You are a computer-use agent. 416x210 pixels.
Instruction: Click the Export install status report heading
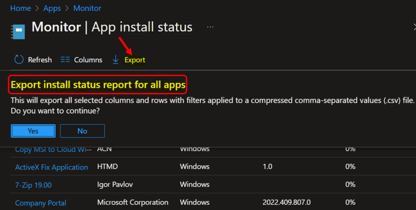point(98,85)
